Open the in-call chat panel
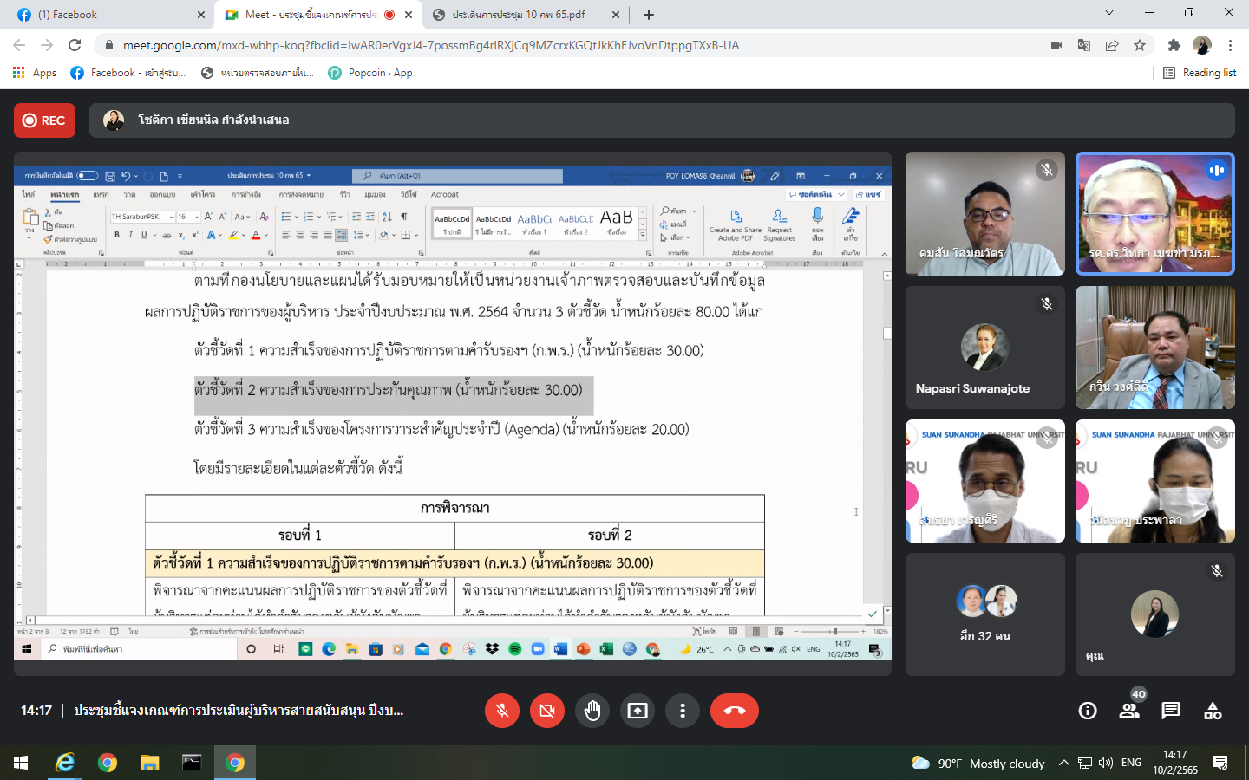The width and height of the screenshot is (1249, 780). [1171, 712]
